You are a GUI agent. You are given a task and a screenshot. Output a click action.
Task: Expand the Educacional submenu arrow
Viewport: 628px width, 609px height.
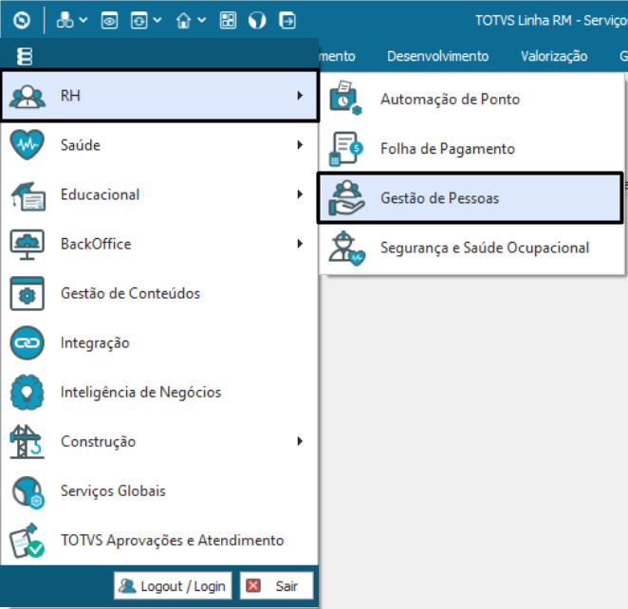point(300,194)
